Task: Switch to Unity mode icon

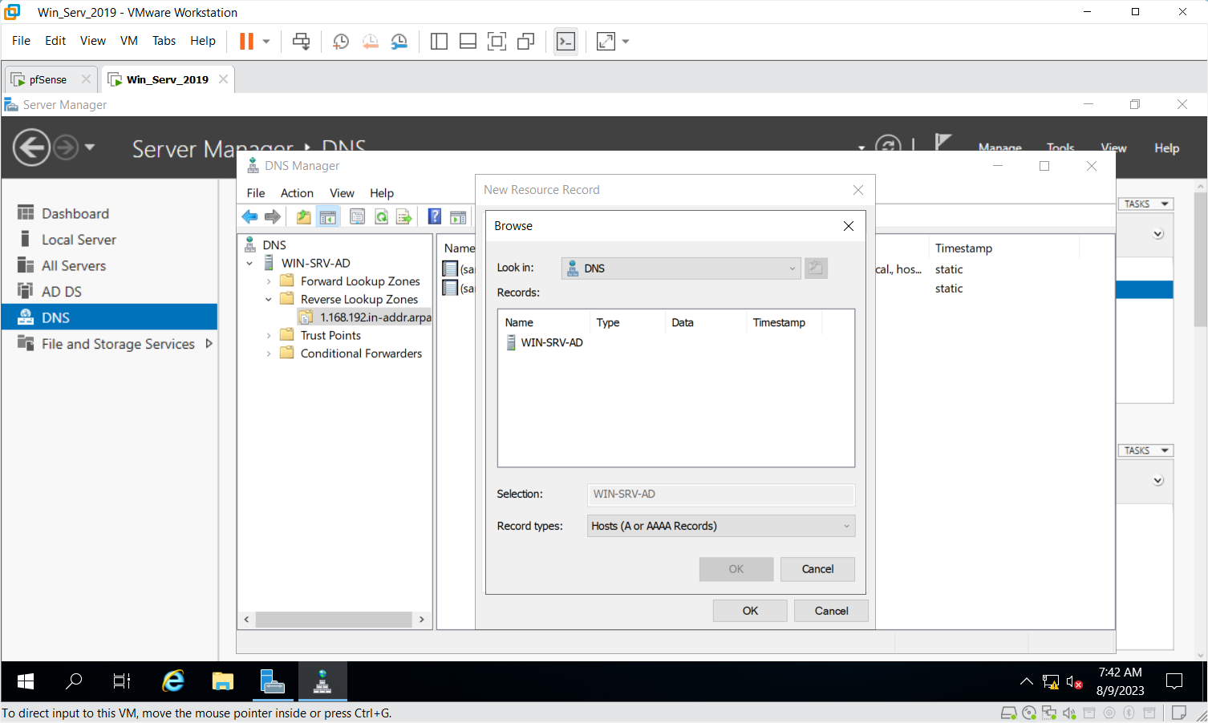Action: pos(525,41)
